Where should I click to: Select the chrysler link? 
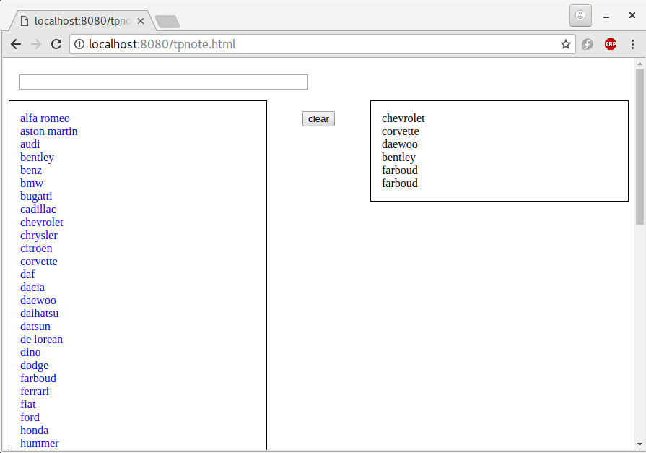click(x=39, y=235)
